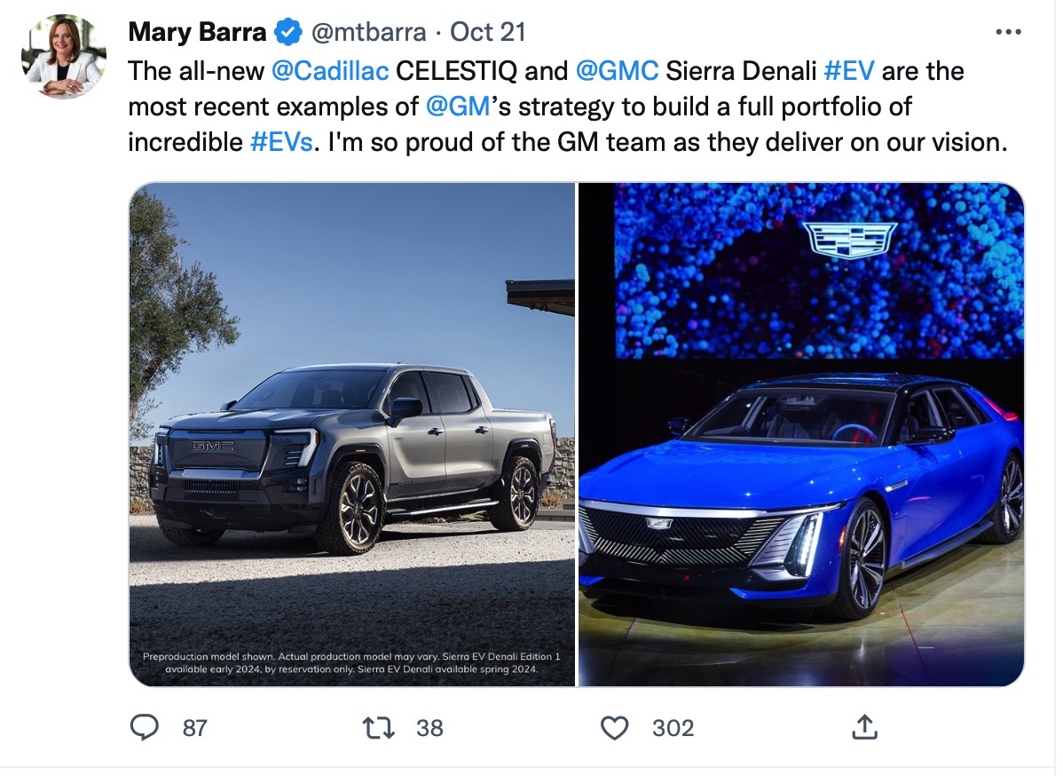1063x776 pixels.
Task: Open the #EV hashtag
Action: [x=849, y=70]
